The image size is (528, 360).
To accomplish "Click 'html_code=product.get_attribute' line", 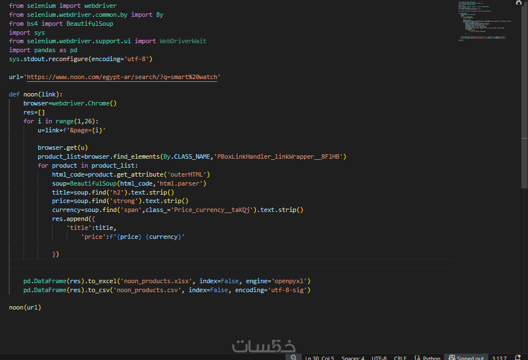I will (x=131, y=174).
